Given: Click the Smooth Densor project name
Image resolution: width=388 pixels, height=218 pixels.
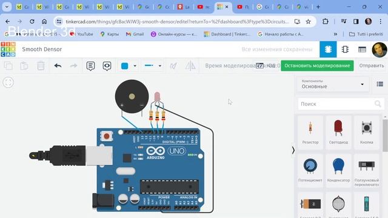Looking at the screenshot, I should [42, 49].
